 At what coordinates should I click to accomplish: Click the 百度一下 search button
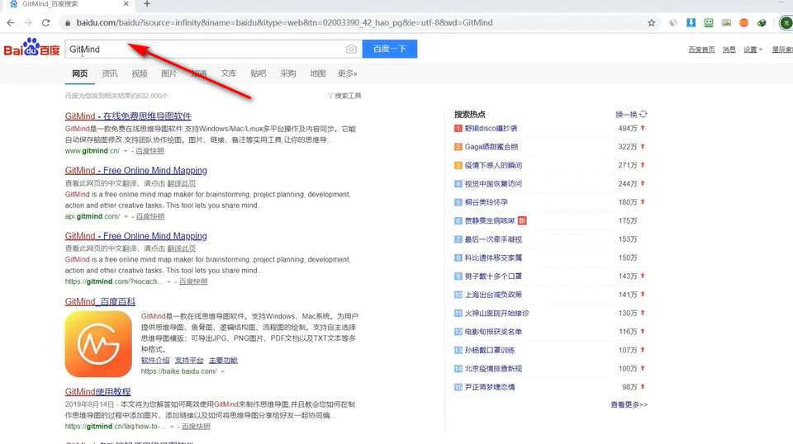tap(389, 49)
